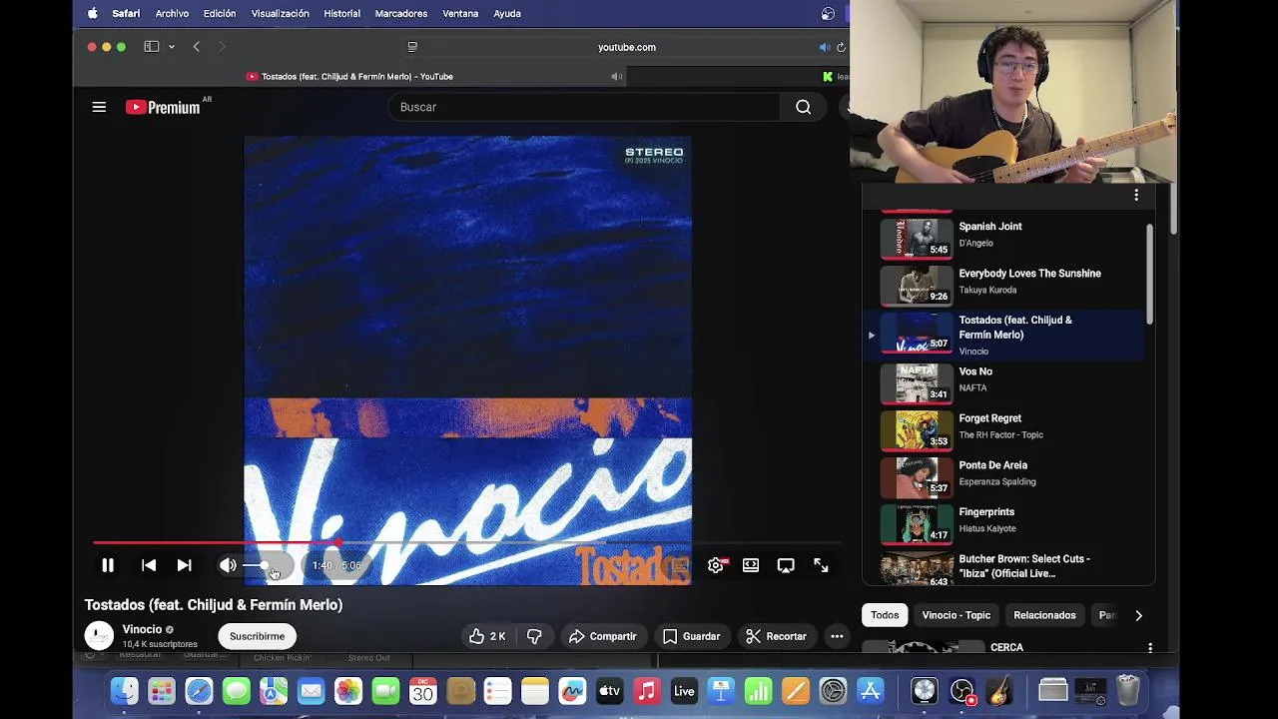Image resolution: width=1278 pixels, height=719 pixels.
Task: Reload the page in Safari
Action: pyautogui.click(x=841, y=47)
